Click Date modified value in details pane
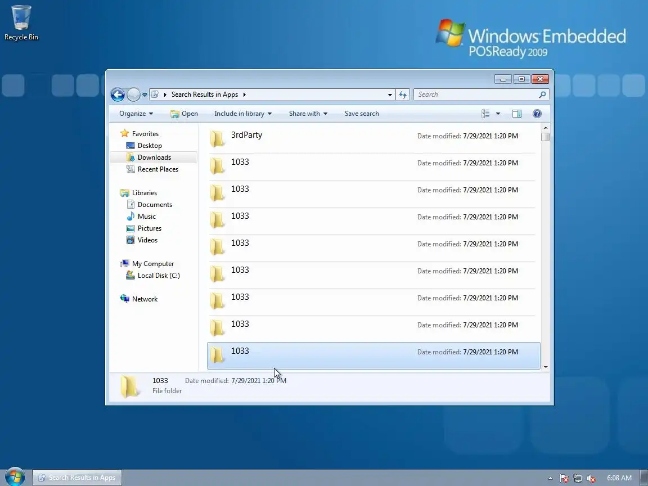648x486 pixels. click(x=259, y=381)
